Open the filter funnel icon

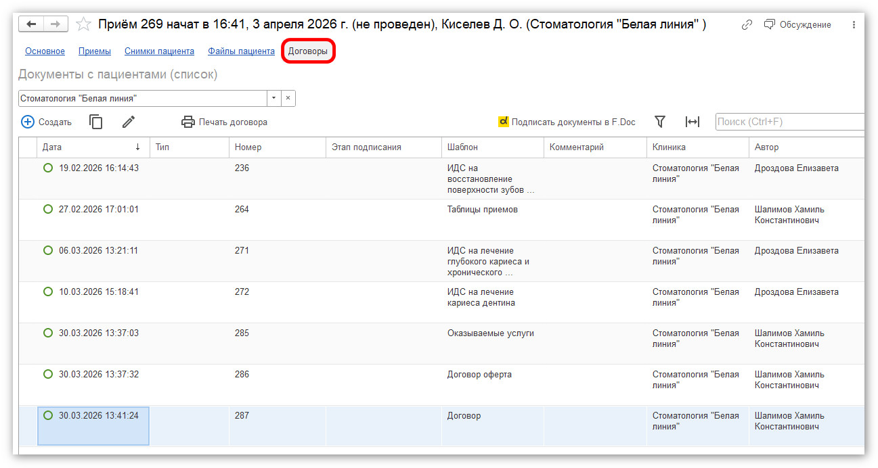coord(660,122)
